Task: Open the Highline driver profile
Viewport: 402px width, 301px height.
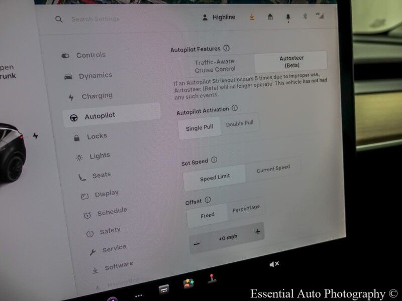Action: [x=219, y=18]
